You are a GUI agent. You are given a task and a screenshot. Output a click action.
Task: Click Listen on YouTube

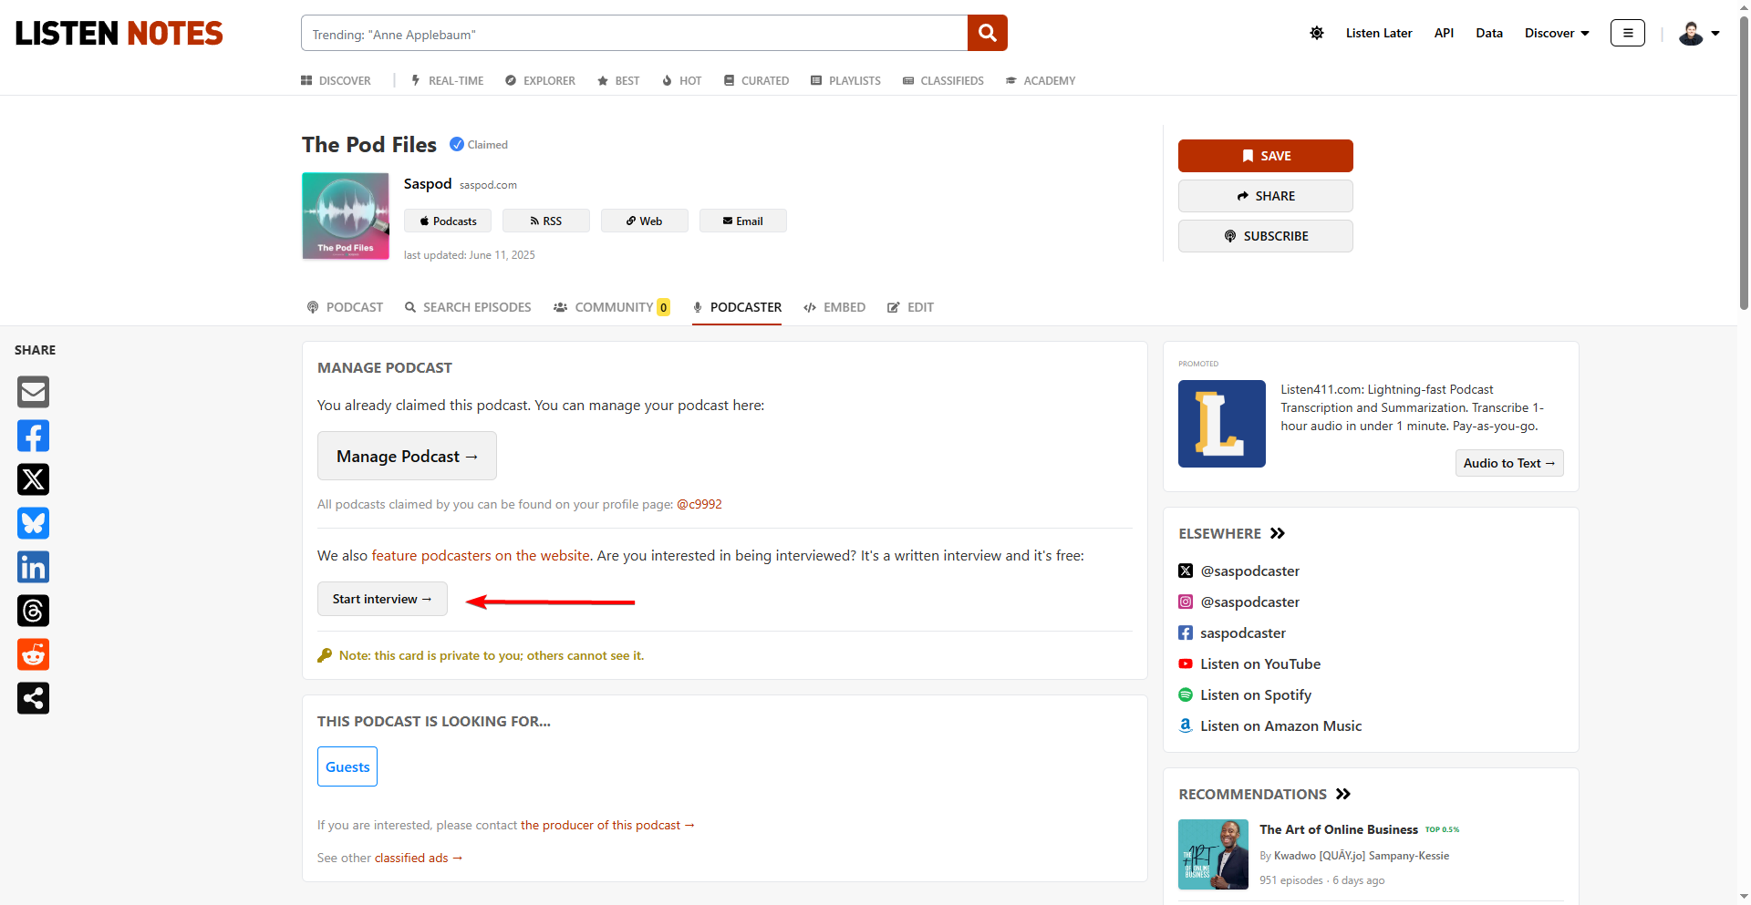point(1249,663)
